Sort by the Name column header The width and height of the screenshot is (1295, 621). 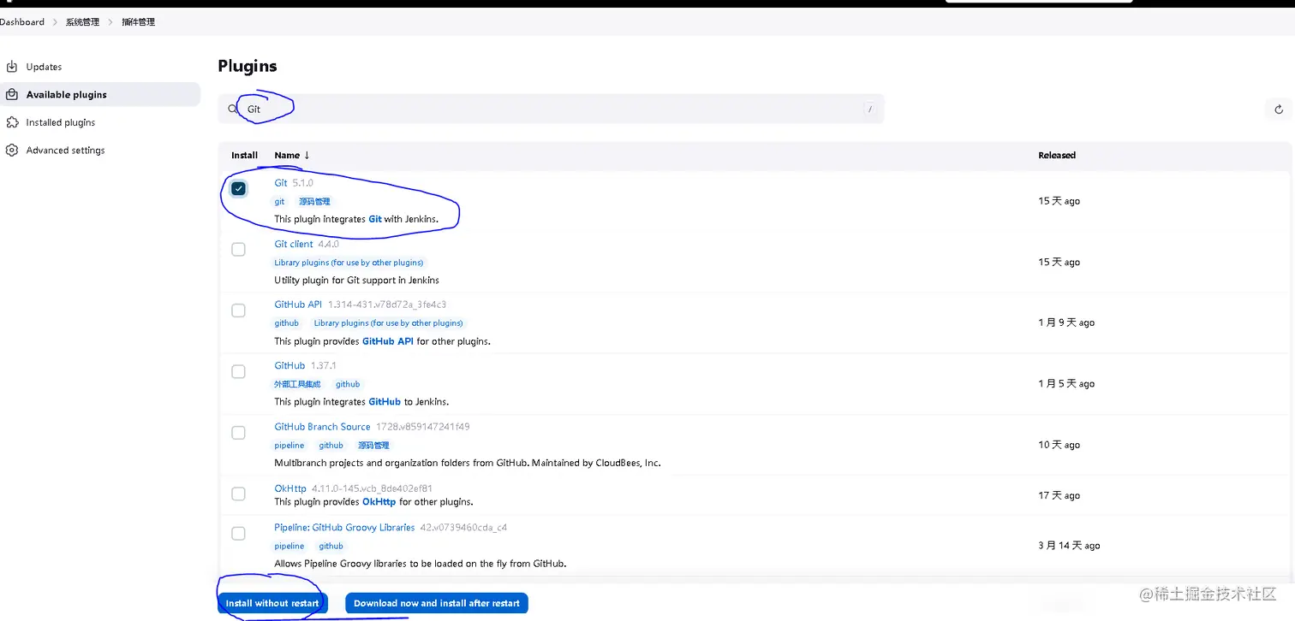click(292, 155)
